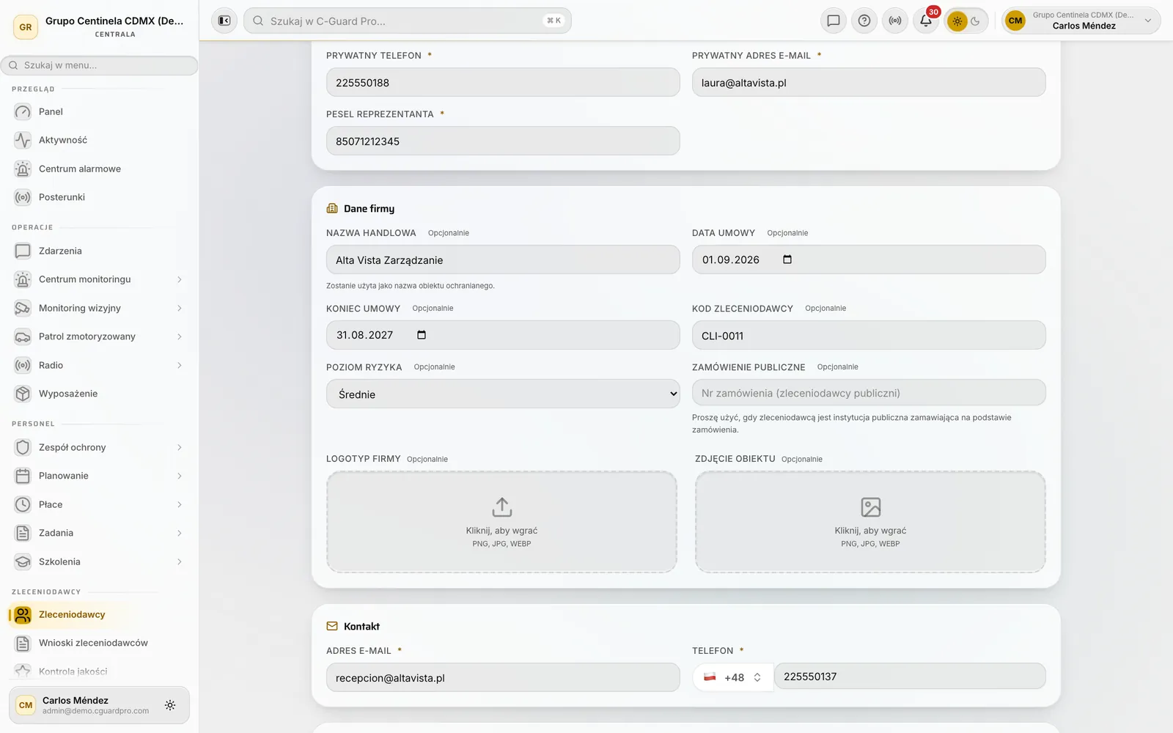Click the Wyposażenie box icon
Screen dimensions: 1173x733
coord(23,394)
